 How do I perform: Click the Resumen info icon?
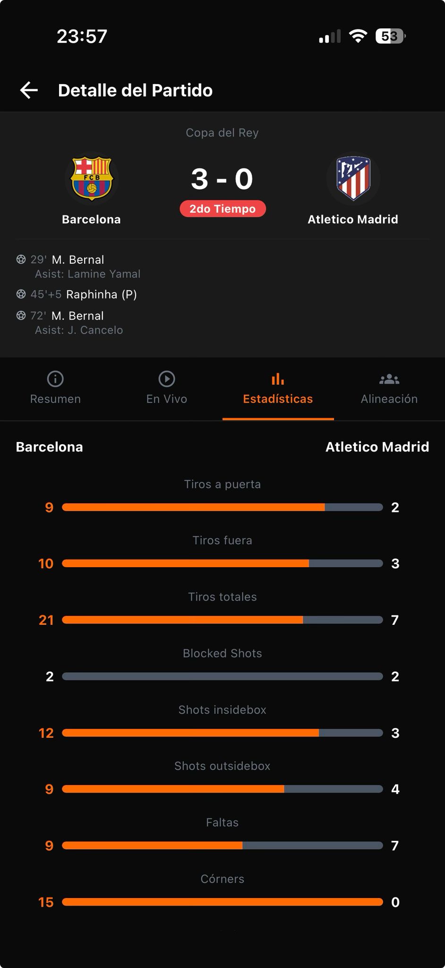55,379
